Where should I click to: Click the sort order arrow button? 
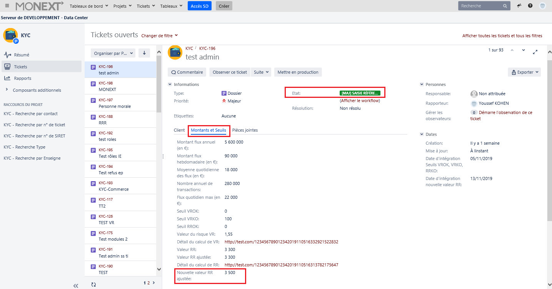click(144, 53)
